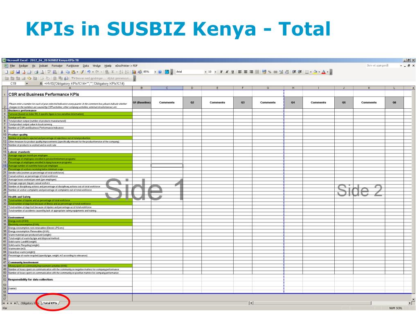
Task: Click the vertical scrollbar down arrow
Action: 414,299
